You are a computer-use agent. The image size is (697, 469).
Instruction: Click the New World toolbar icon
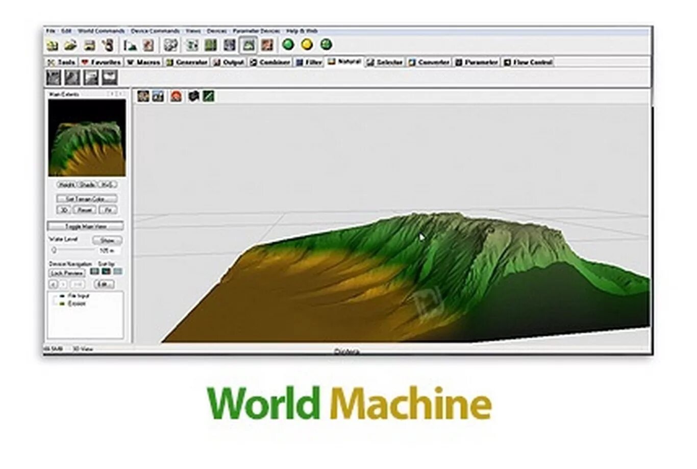[x=52, y=45]
